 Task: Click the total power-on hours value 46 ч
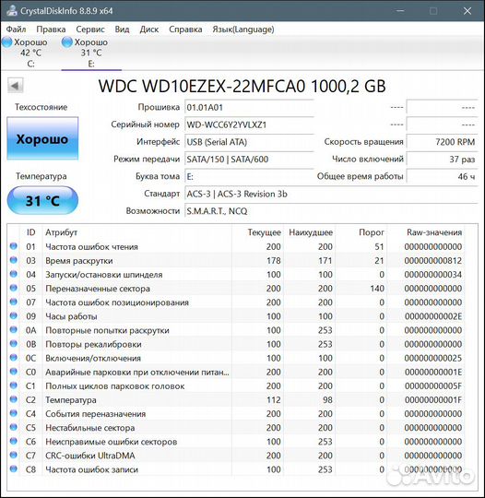coord(442,176)
